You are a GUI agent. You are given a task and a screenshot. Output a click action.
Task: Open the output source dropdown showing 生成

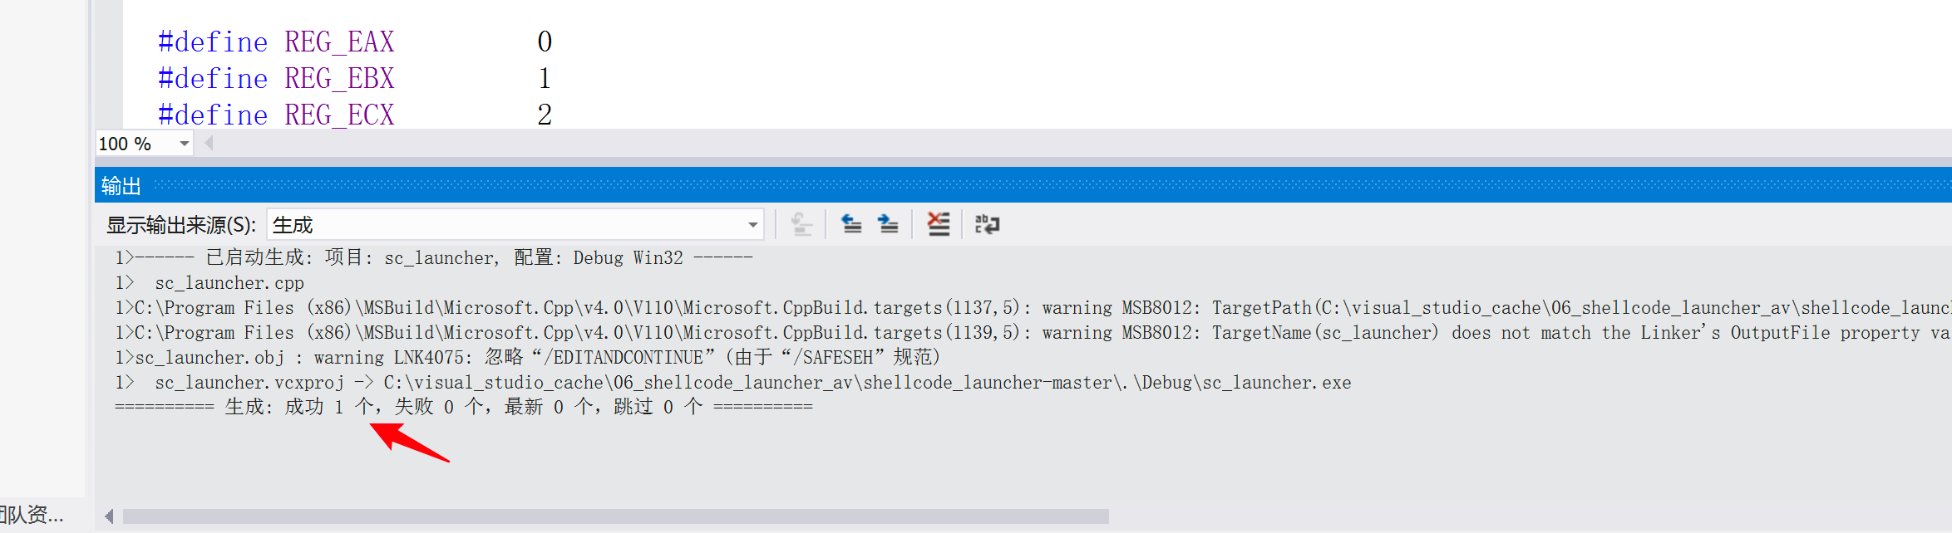pos(515,225)
